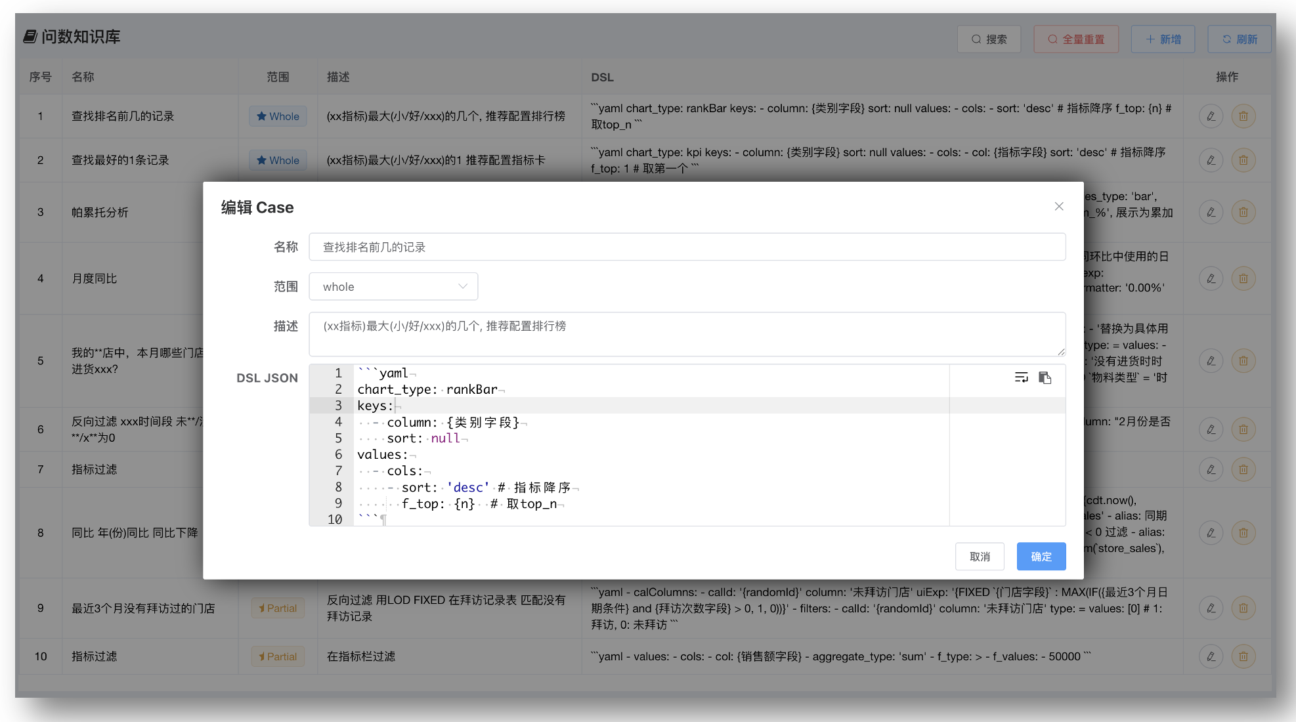
Task: Click edit icon for row 7
Action: (x=1211, y=469)
